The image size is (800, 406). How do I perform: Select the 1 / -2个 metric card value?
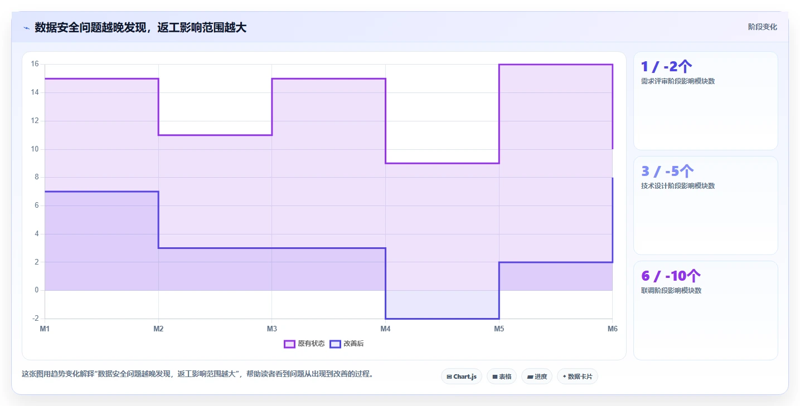pos(667,67)
